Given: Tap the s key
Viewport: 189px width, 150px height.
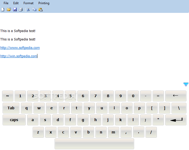Looking at the screenshot, I should click(x=45, y=120).
